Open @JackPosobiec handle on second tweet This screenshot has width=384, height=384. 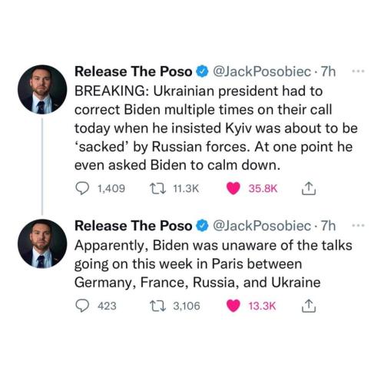[262, 226]
